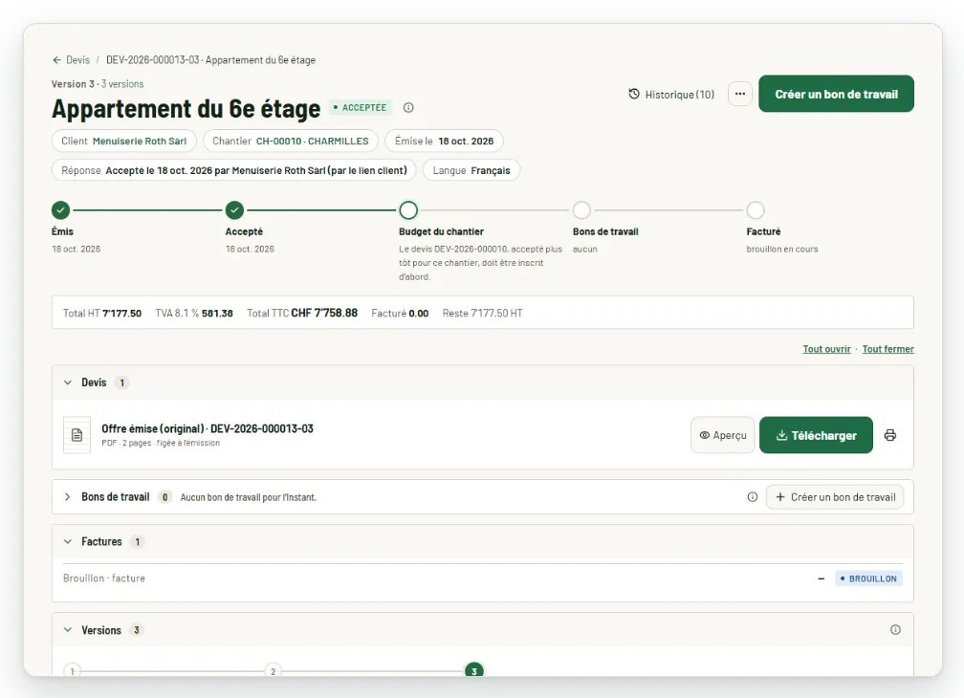Collapse the Versions section chevron

[x=68, y=630]
